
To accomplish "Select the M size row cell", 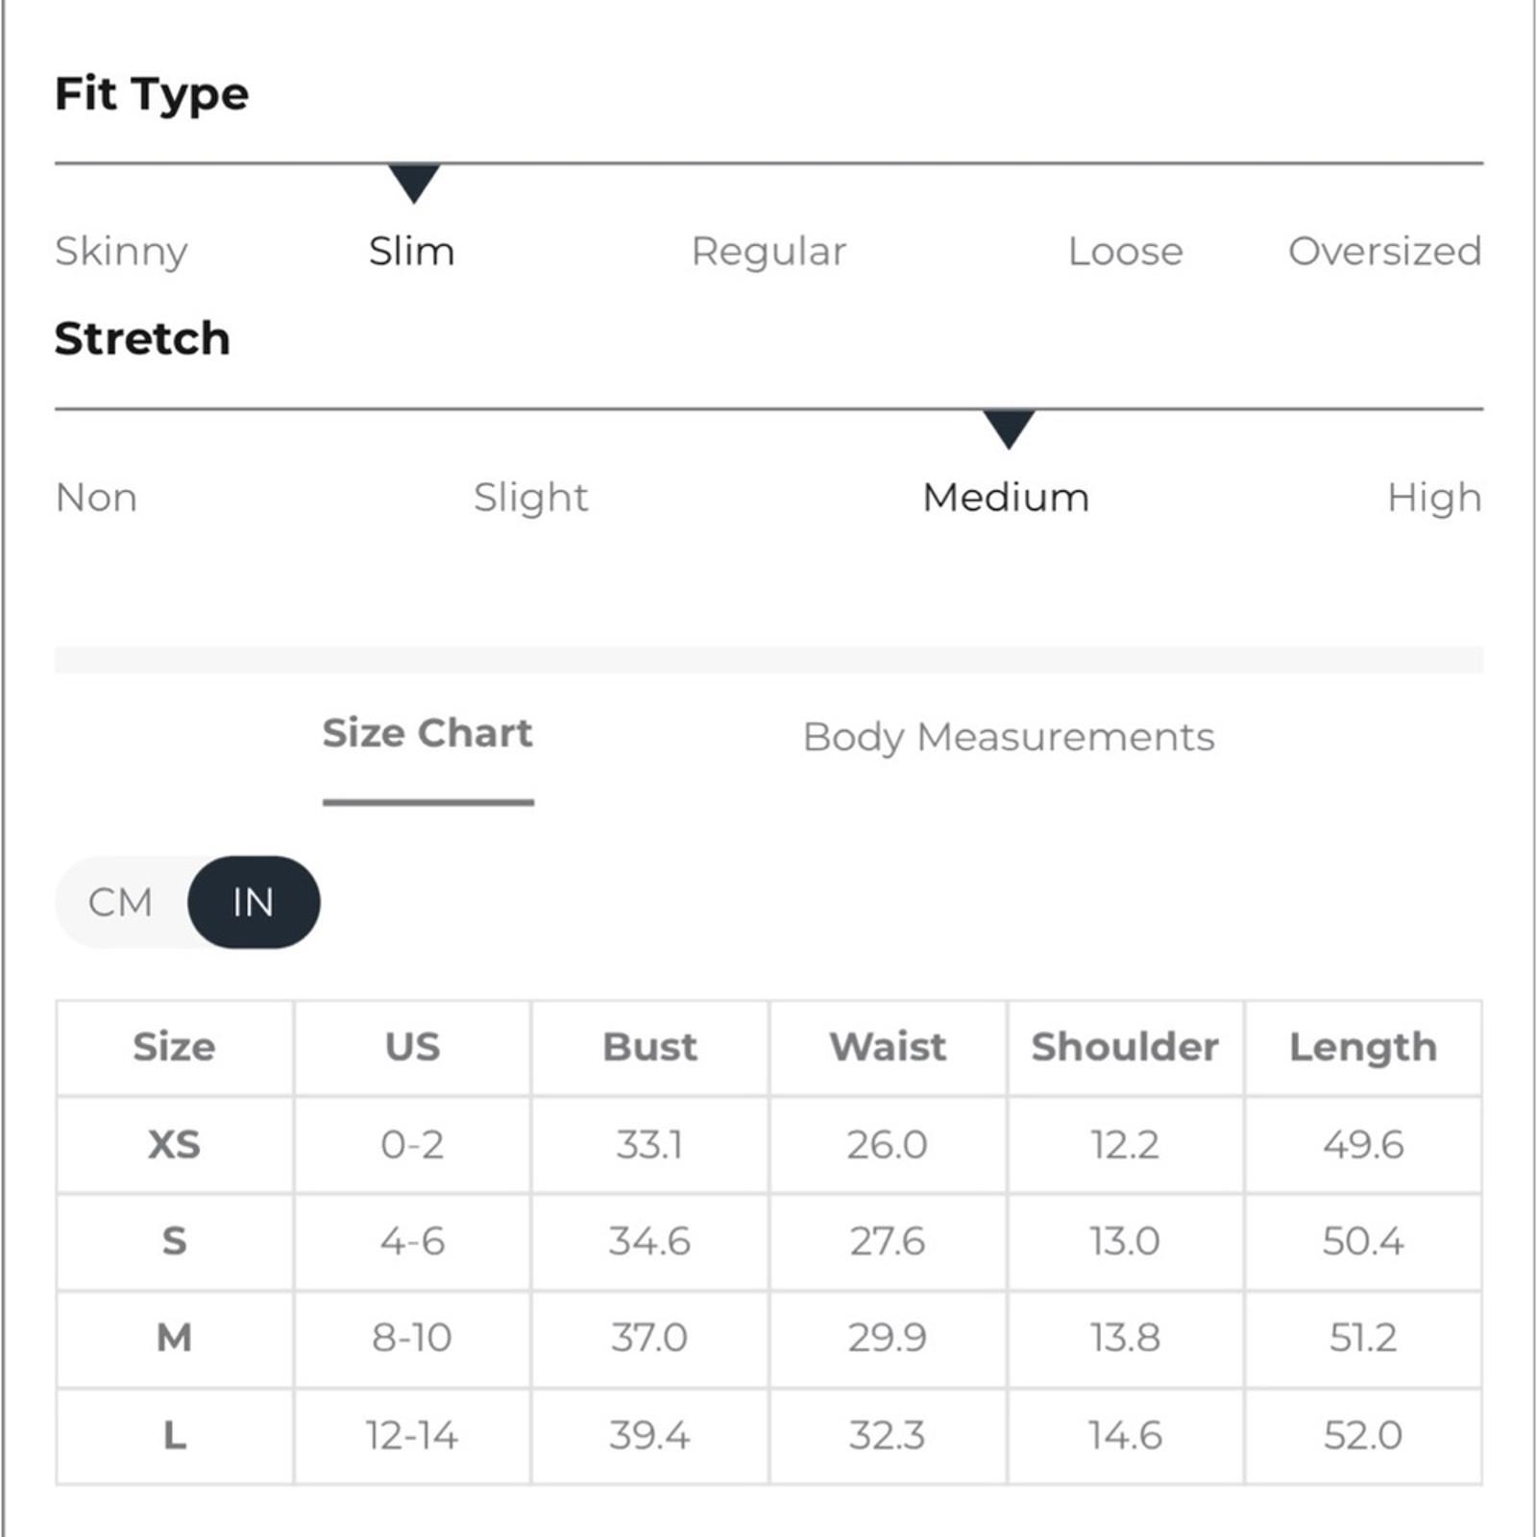I will click(x=175, y=1338).
